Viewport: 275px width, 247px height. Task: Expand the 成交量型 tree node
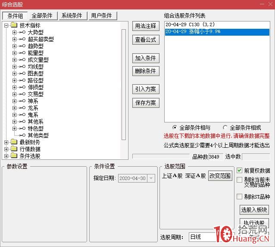click(14, 60)
